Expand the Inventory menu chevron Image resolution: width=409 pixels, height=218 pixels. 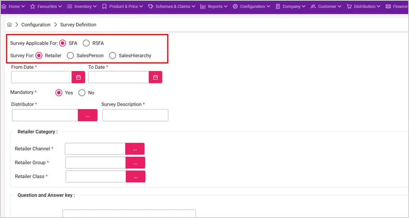pos(95,6)
